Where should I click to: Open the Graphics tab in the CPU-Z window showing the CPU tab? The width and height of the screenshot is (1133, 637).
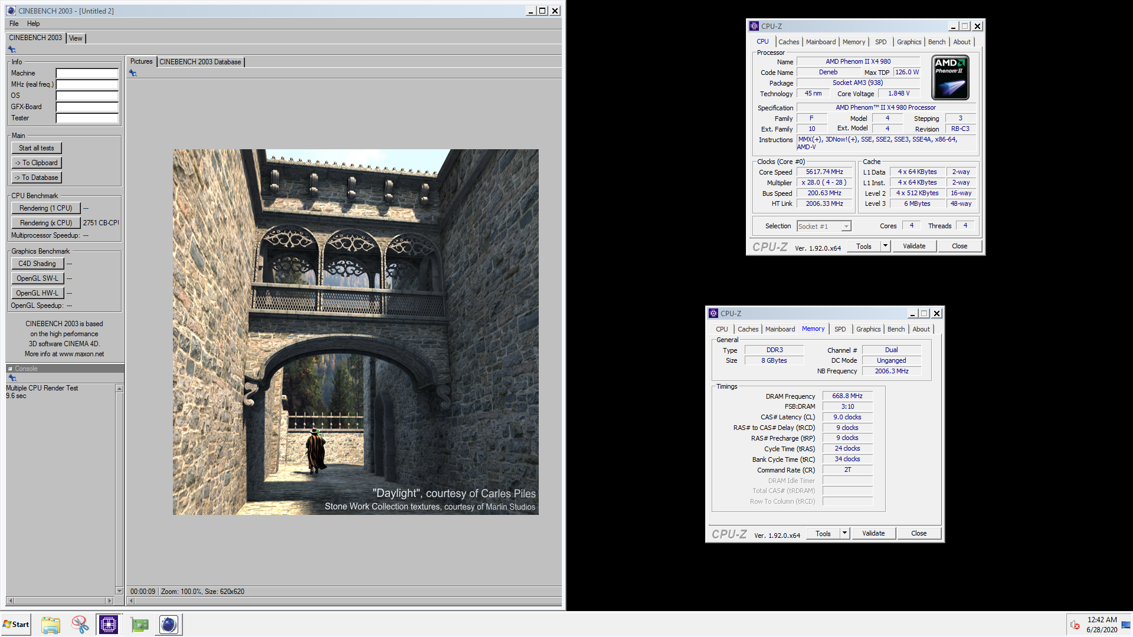tap(909, 42)
